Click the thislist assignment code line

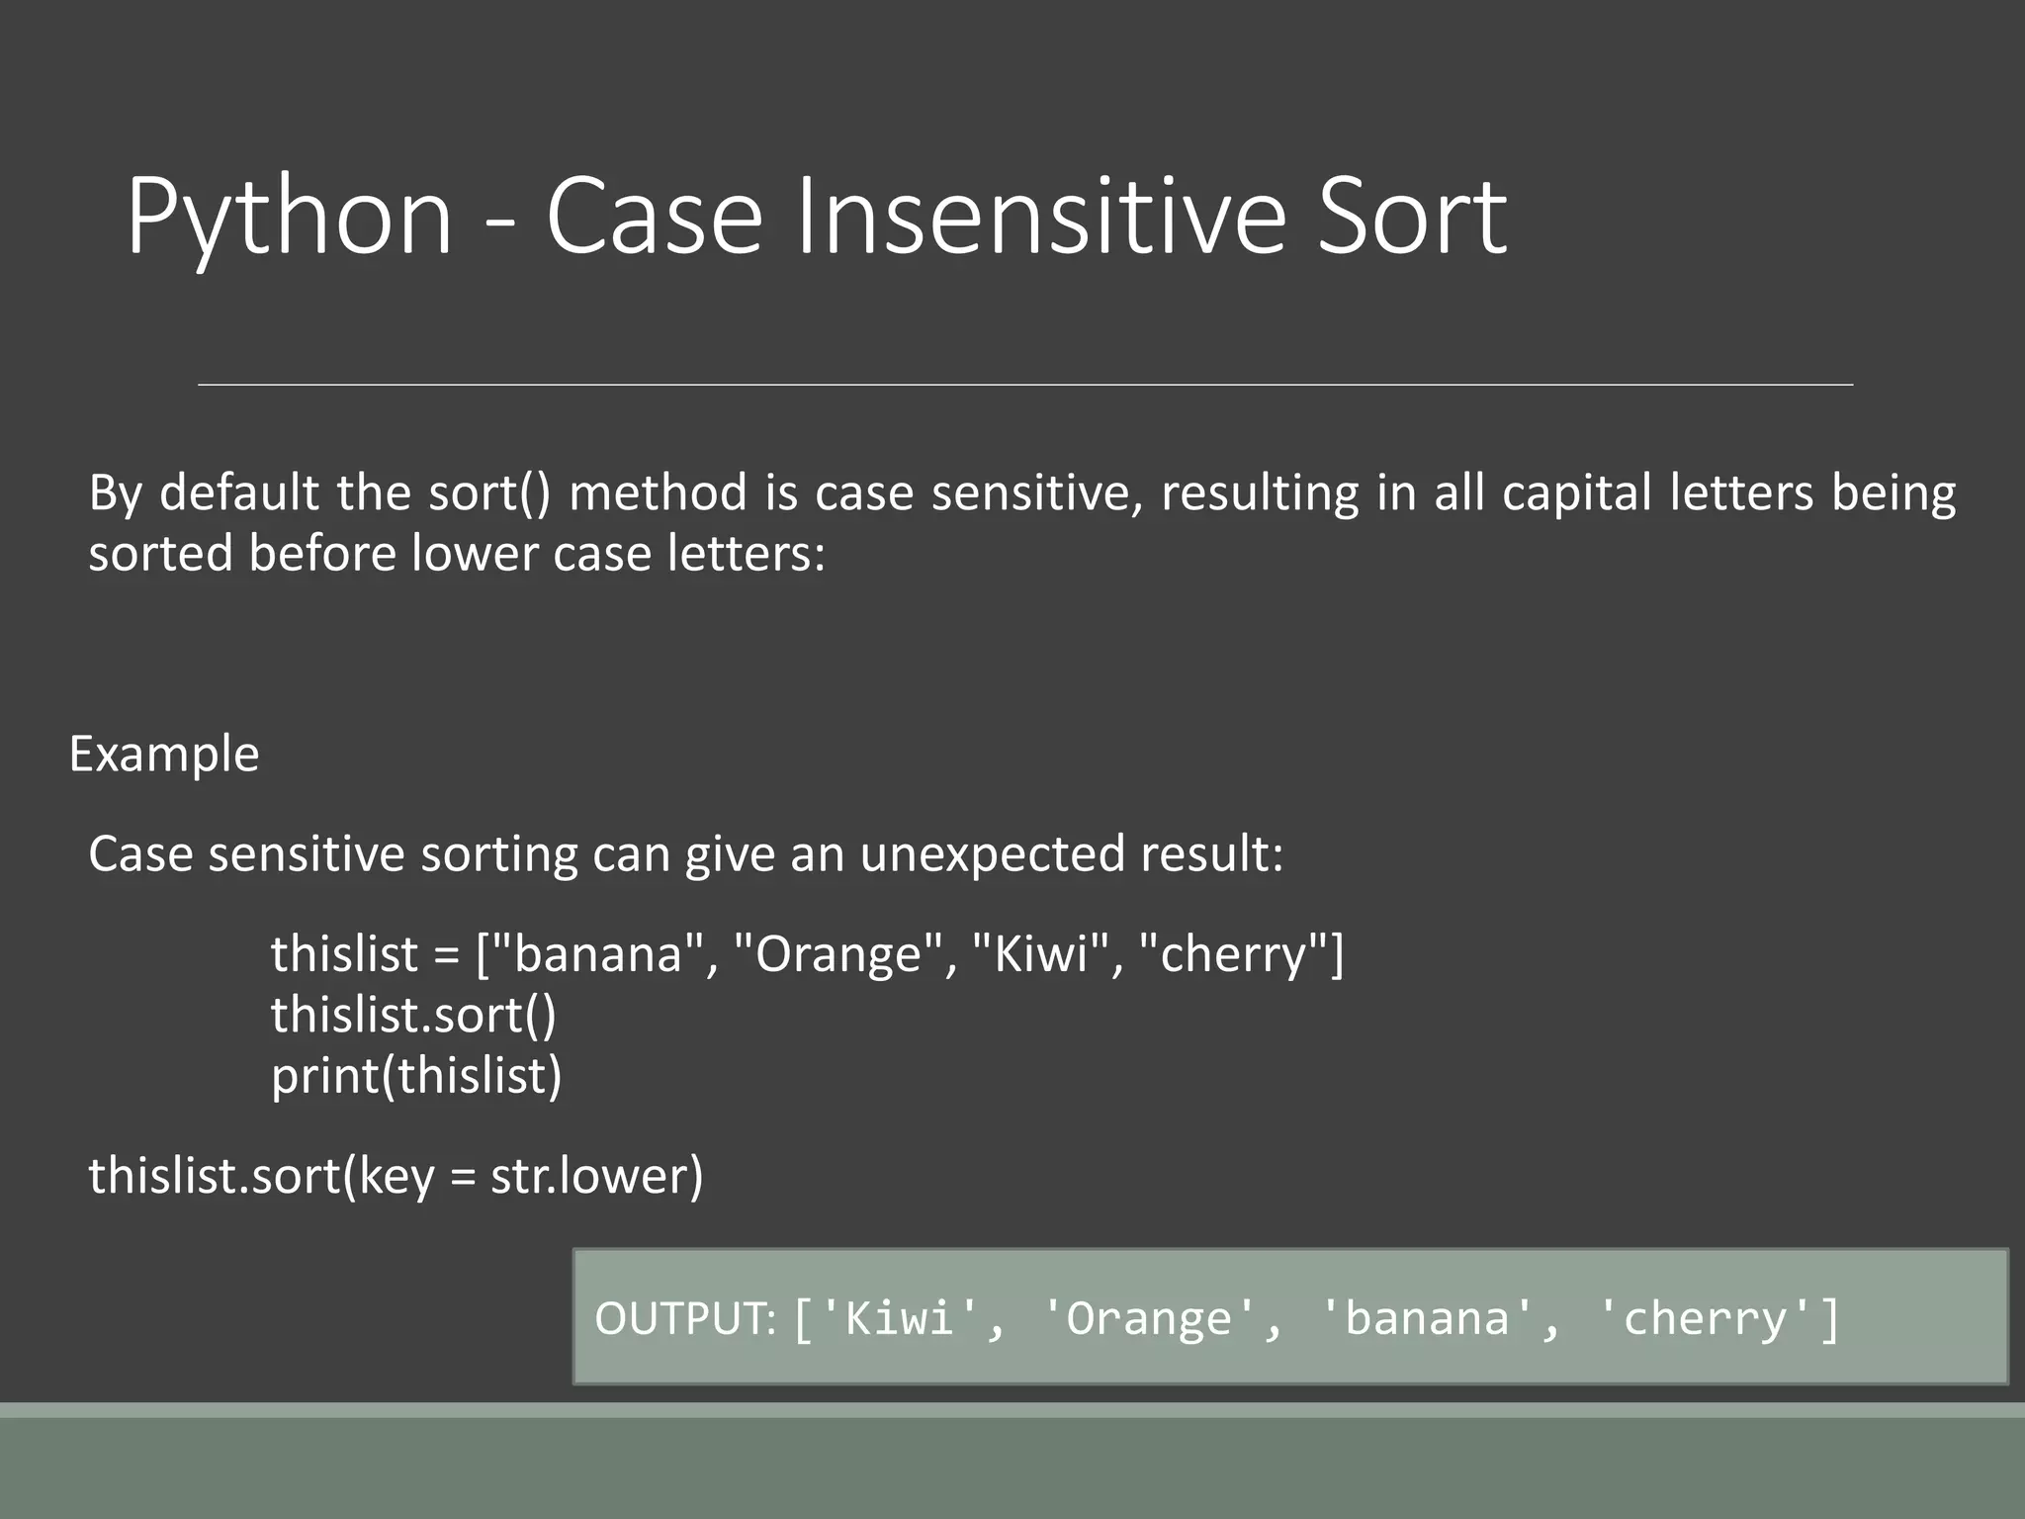point(808,954)
